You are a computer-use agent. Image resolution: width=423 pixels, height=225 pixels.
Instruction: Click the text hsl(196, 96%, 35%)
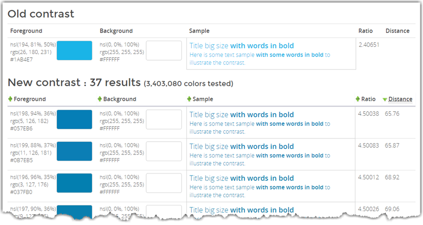[33, 177]
